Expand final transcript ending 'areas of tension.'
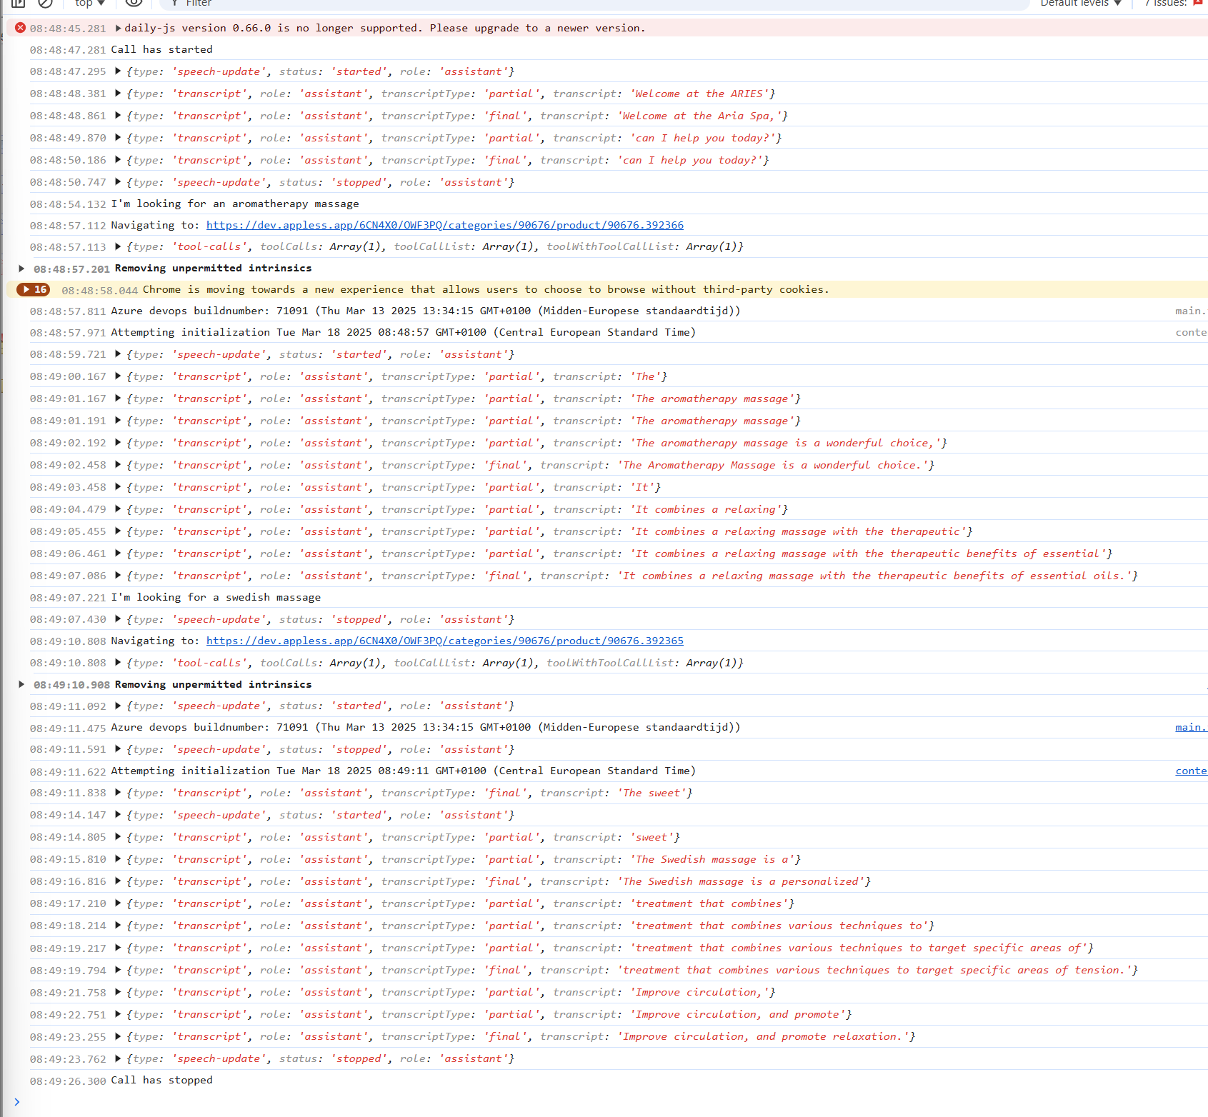The image size is (1208, 1117). (x=118, y=970)
